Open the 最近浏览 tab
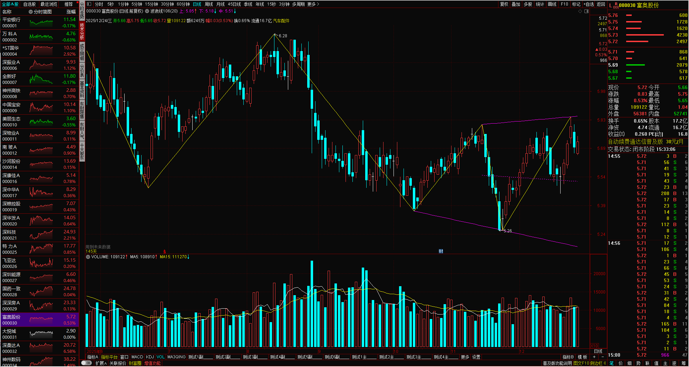The image size is (689, 367). coord(49,4)
